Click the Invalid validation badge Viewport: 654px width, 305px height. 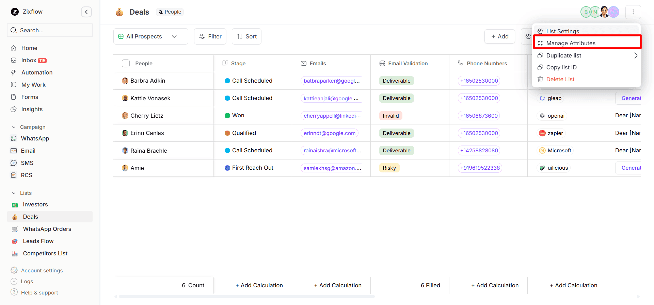click(x=391, y=116)
